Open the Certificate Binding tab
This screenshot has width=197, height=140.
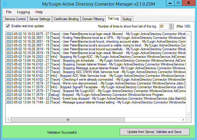66,19
